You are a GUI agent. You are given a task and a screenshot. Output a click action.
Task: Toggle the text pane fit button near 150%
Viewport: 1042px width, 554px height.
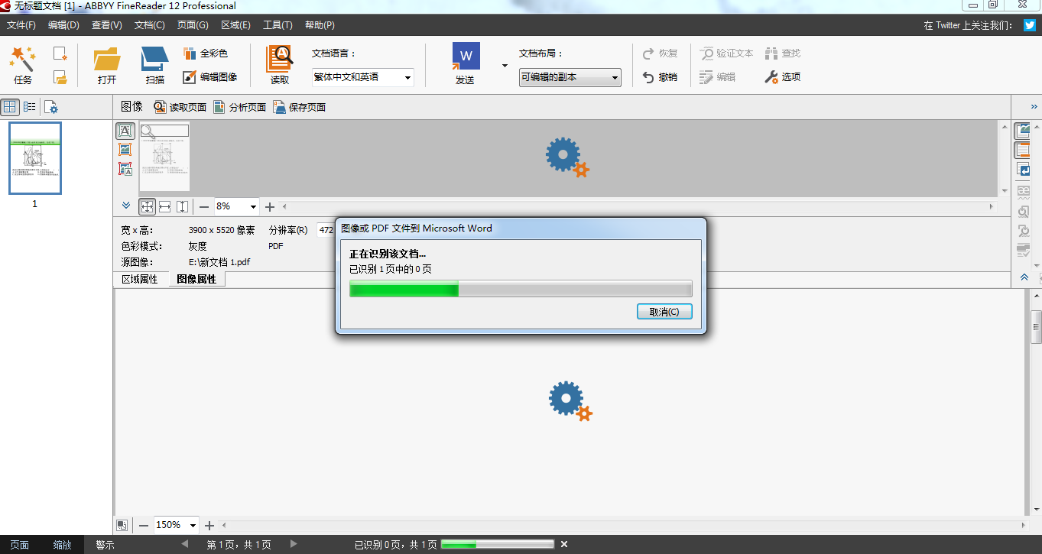click(122, 525)
